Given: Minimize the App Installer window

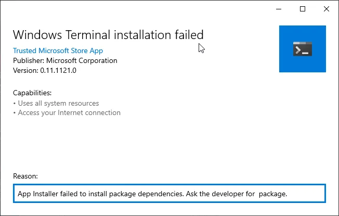Looking at the screenshot, I should tap(279, 9).
